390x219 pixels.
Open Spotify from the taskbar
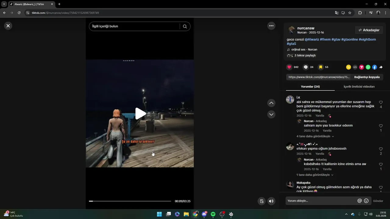click(213, 214)
